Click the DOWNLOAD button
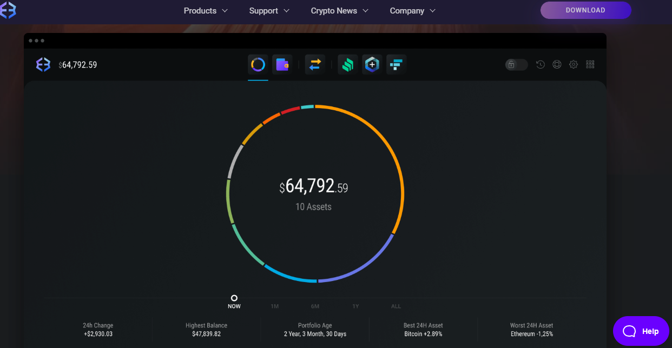The width and height of the screenshot is (672, 348). tap(586, 10)
